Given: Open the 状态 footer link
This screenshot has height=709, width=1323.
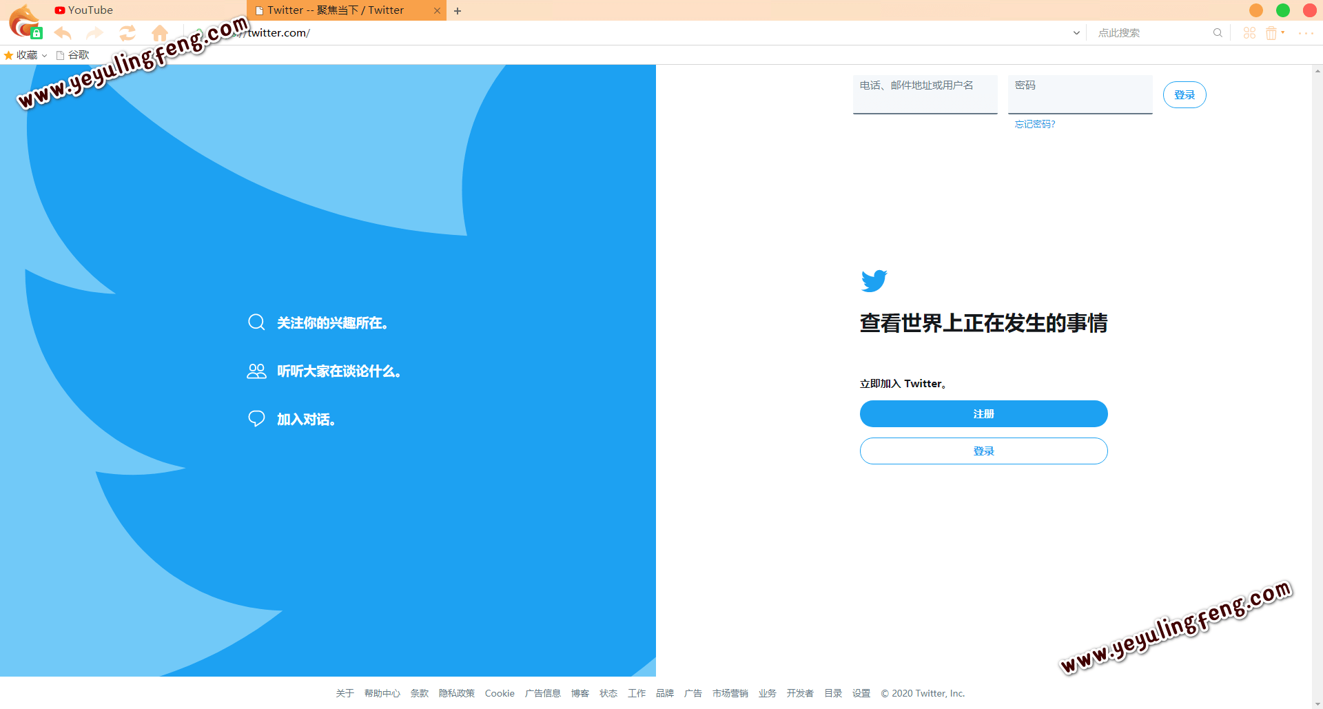Looking at the screenshot, I should point(608,693).
